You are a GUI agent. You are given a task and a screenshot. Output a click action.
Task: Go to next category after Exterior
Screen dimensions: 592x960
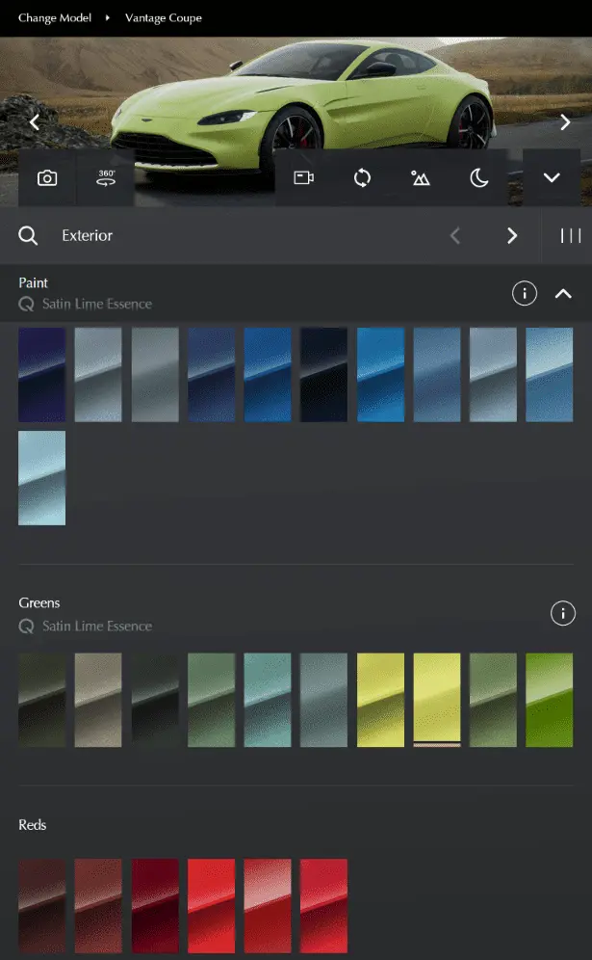[512, 236]
